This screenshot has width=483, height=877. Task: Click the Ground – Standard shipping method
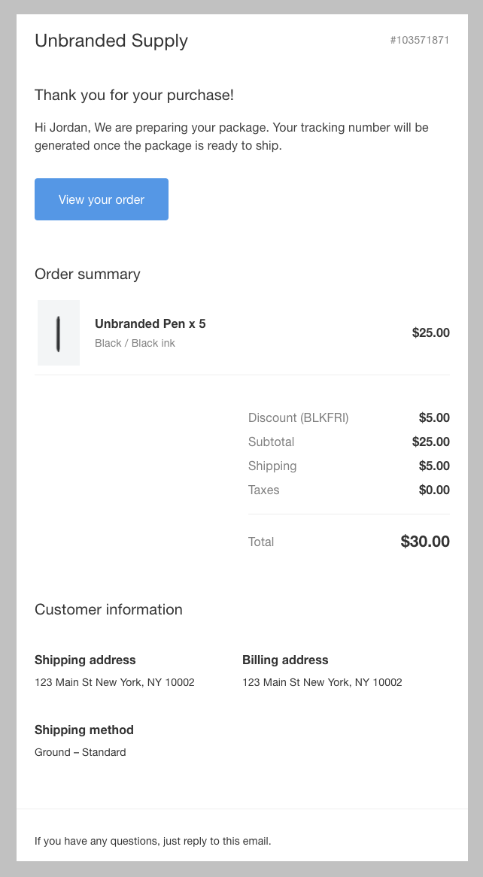point(80,752)
